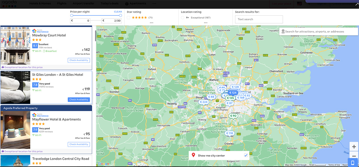Click the 7.9 score badge for Mayflower Hotel
The image size is (359, 167).
click(35, 130)
